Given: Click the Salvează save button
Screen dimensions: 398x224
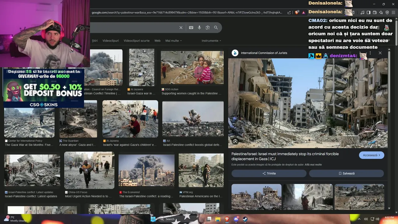Looking at the screenshot, I should (x=346, y=173).
